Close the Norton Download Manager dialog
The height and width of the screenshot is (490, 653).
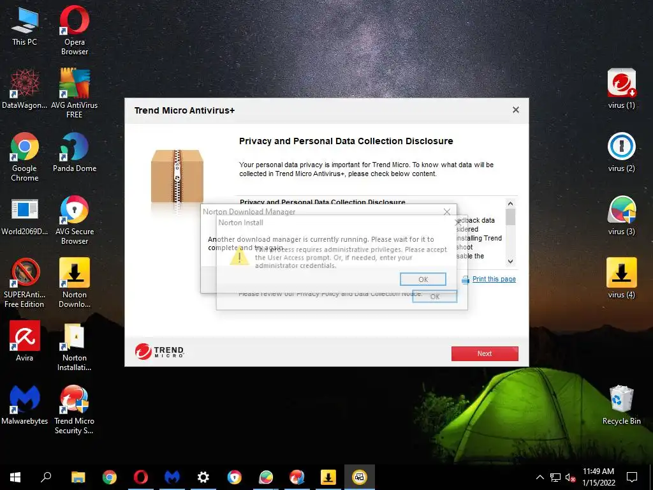coord(447,212)
